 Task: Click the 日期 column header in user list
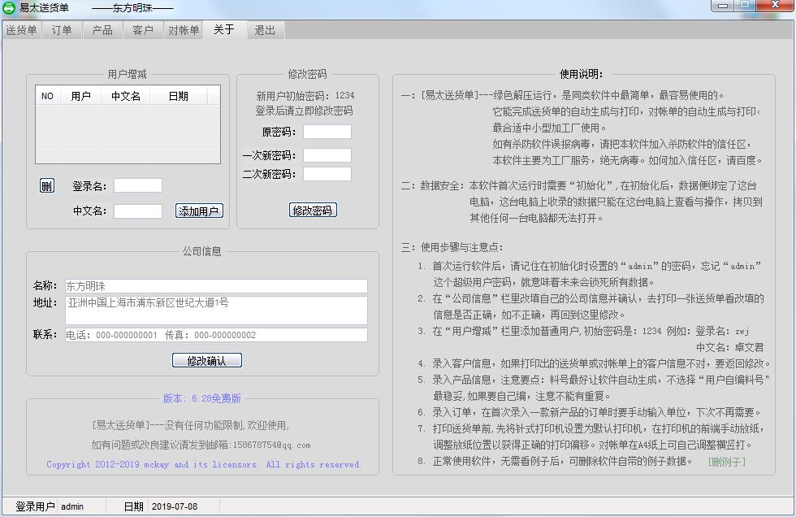[178, 95]
